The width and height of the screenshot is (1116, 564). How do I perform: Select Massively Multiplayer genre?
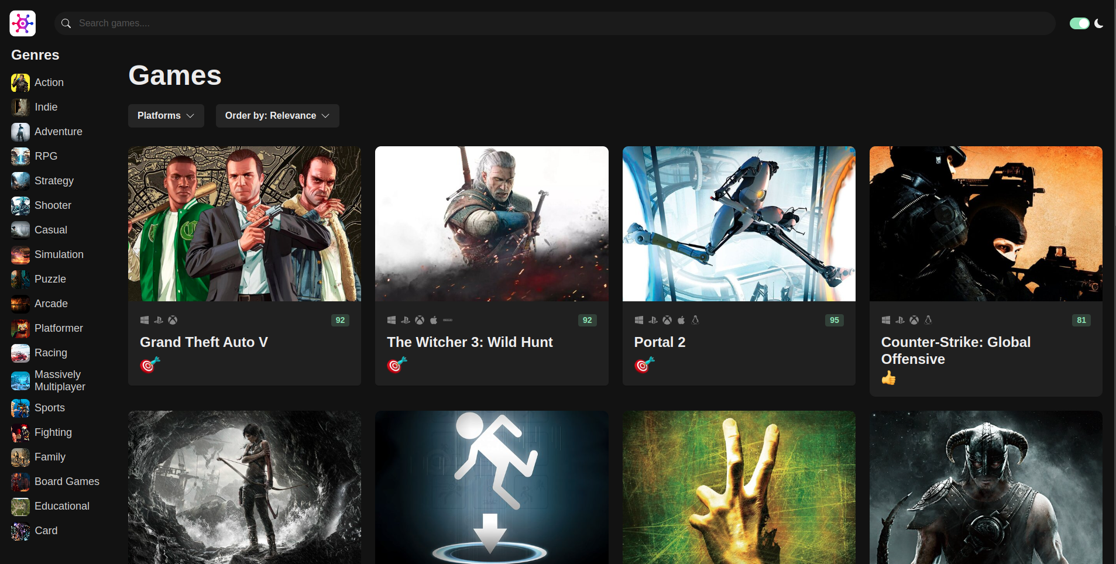pyautogui.click(x=60, y=380)
